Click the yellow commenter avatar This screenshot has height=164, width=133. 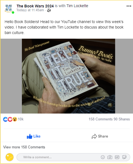10,157
